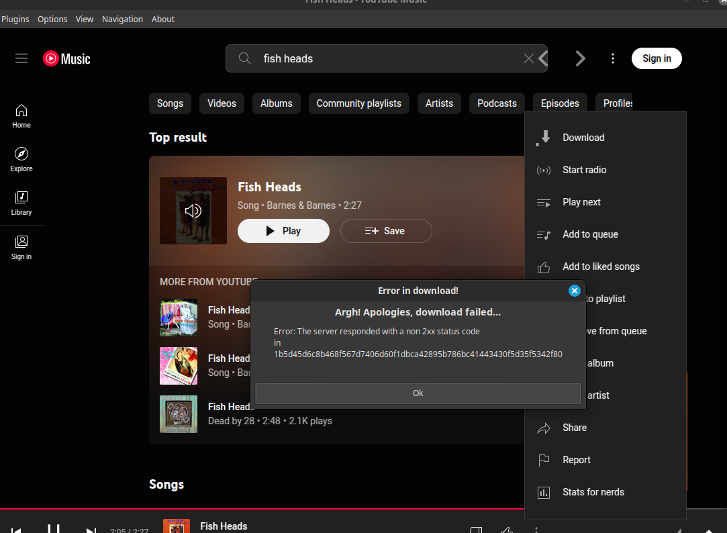Select Start radio in the context menu
The height and width of the screenshot is (533, 727).
pos(605,170)
